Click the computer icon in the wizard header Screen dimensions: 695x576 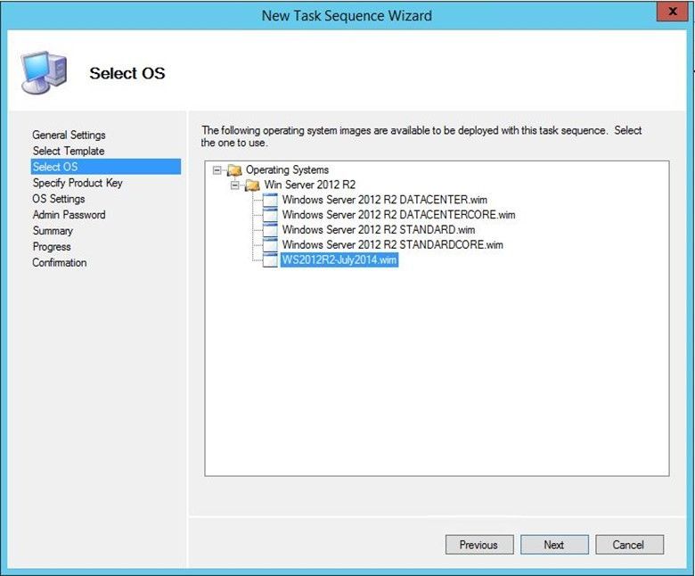point(45,73)
